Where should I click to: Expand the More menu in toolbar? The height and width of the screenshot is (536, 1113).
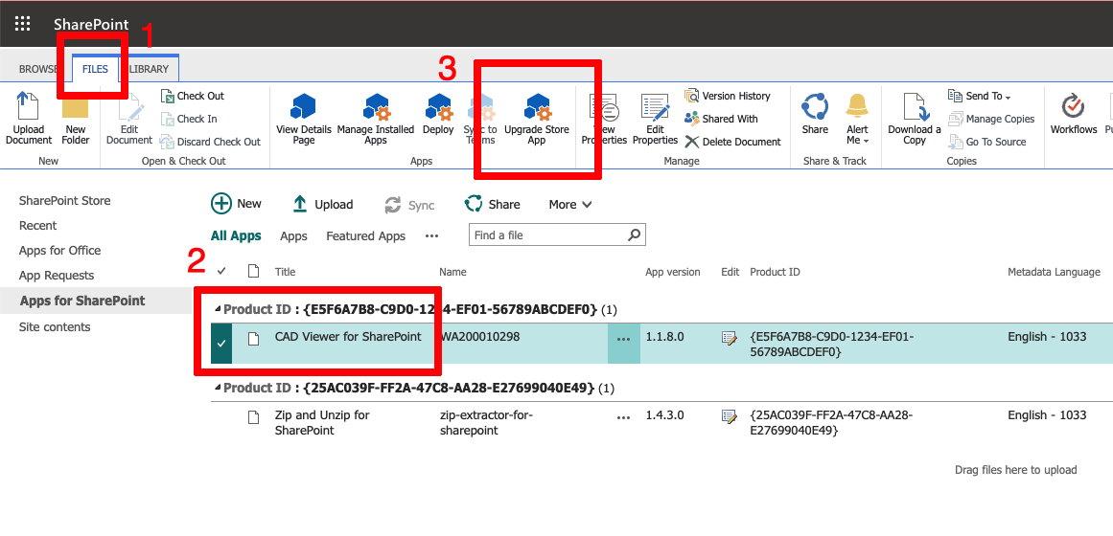tap(570, 204)
